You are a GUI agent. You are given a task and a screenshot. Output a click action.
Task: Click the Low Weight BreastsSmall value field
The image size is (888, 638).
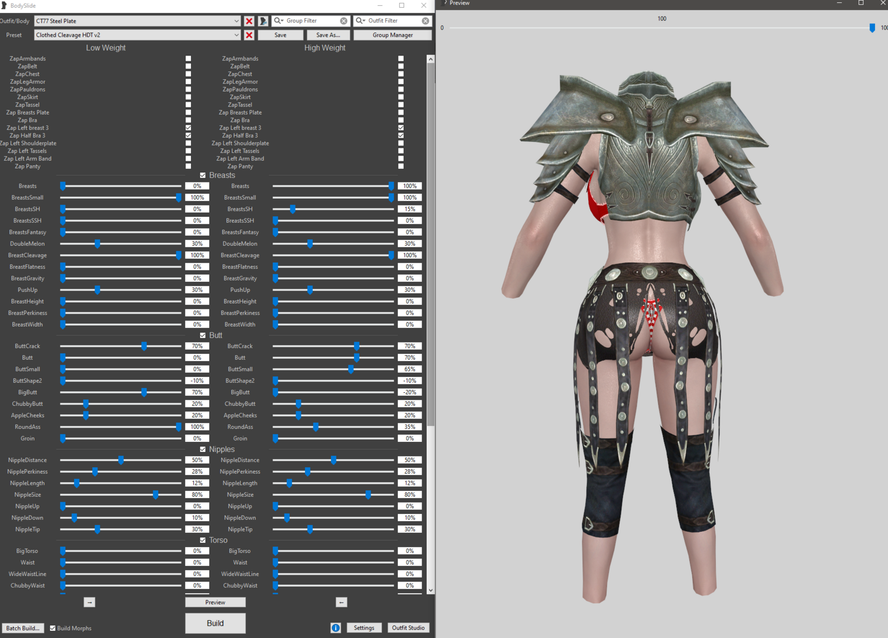197,198
